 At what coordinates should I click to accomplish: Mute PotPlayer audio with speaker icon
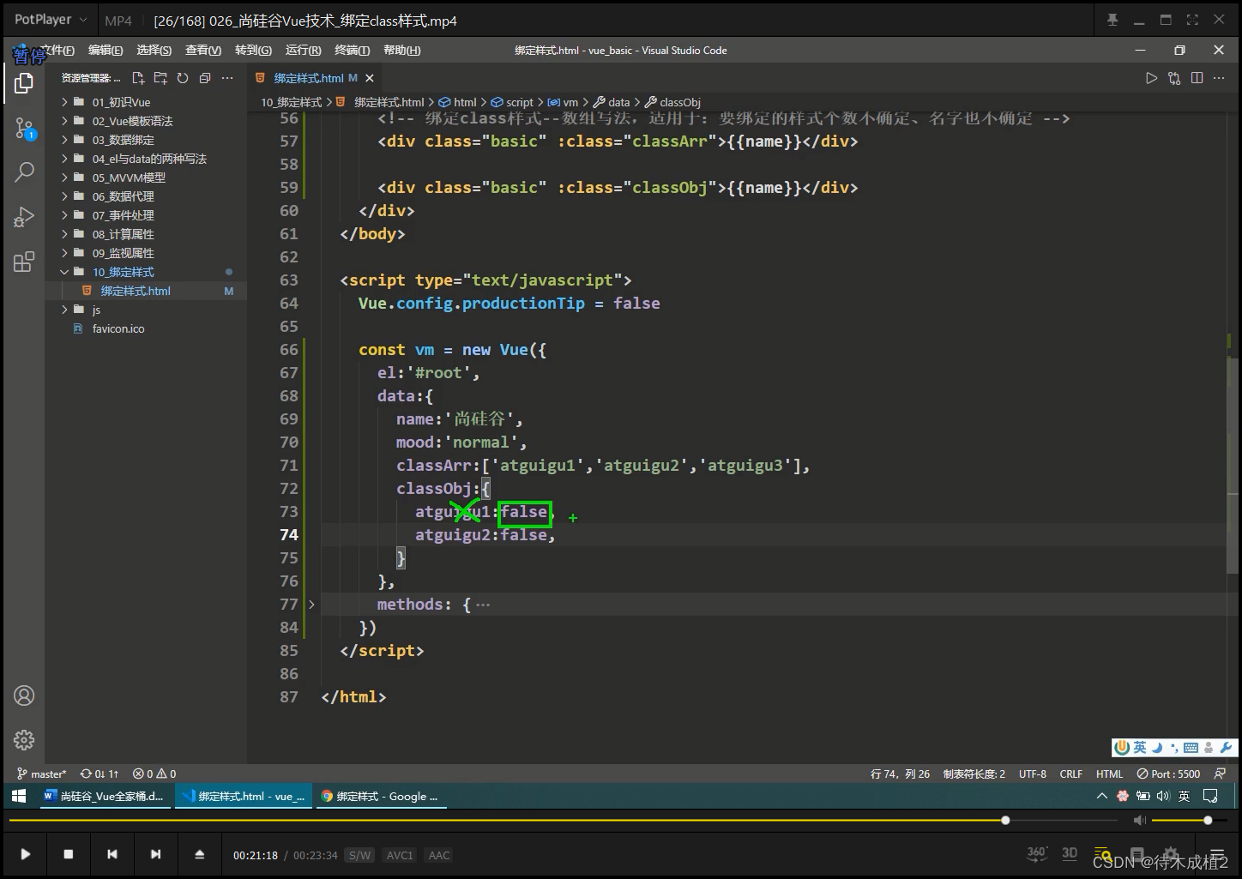pos(1139,821)
